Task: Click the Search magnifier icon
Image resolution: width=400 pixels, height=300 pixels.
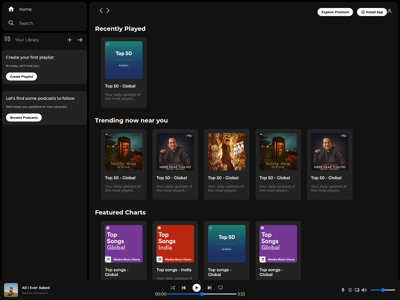Action: pyautogui.click(x=11, y=23)
